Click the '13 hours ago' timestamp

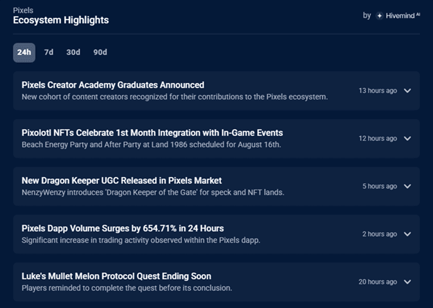pyautogui.click(x=378, y=91)
